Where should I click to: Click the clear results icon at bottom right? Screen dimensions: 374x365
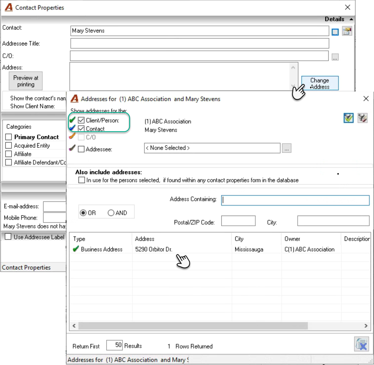click(362, 344)
